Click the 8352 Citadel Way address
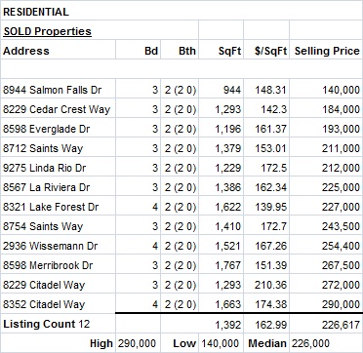 (x=44, y=304)
